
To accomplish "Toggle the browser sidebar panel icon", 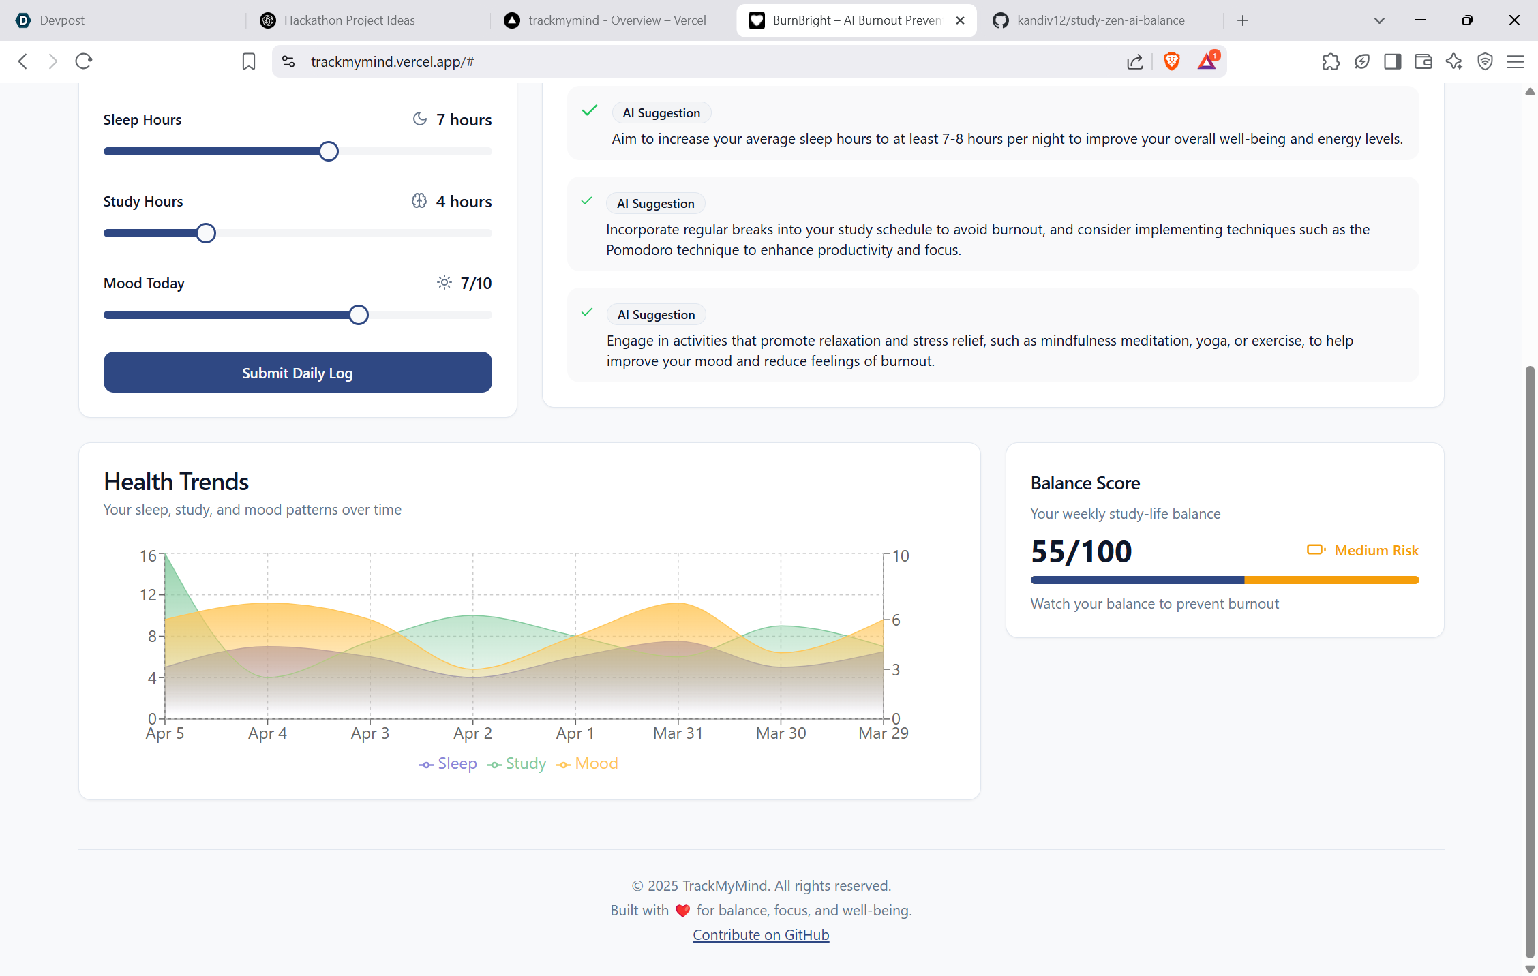I will 1392,61.
